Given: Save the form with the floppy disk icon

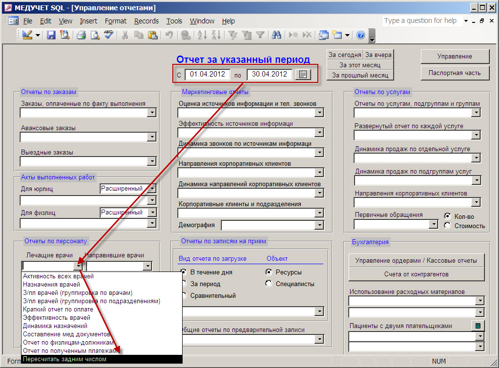Looking at the screenshot, I should click(51, 35).
